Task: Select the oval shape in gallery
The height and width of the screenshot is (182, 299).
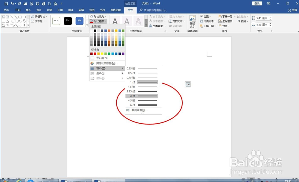Action: click(x=24, y=17)
